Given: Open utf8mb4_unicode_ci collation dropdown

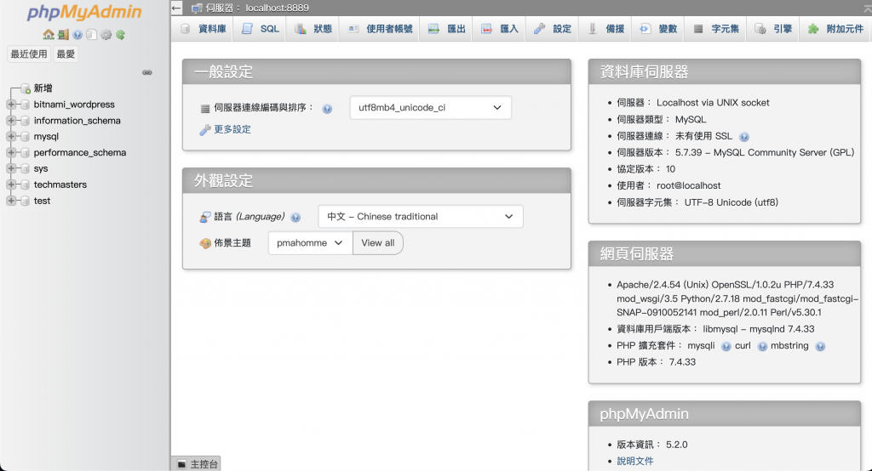Looking at the screenshot, I should pos(430,108).
